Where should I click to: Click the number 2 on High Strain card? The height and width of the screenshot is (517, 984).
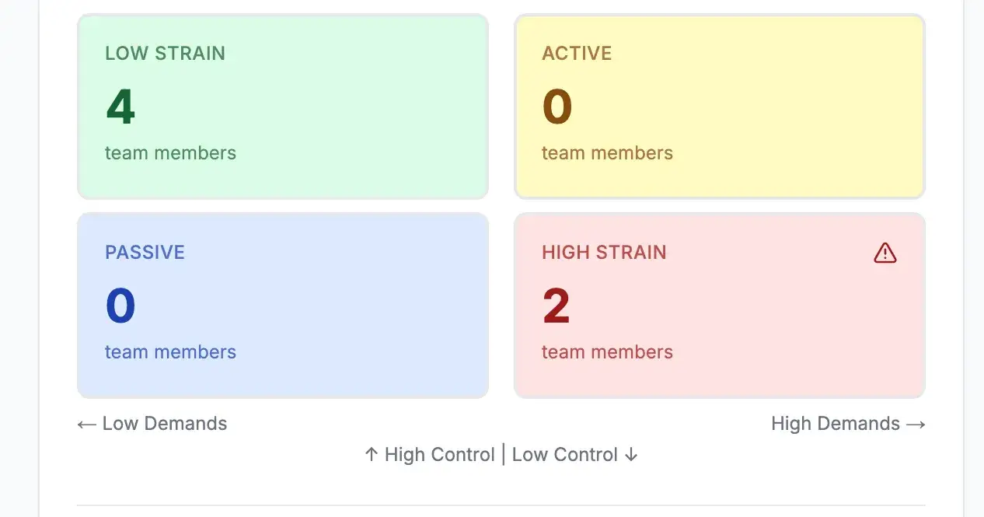(556, 306)
